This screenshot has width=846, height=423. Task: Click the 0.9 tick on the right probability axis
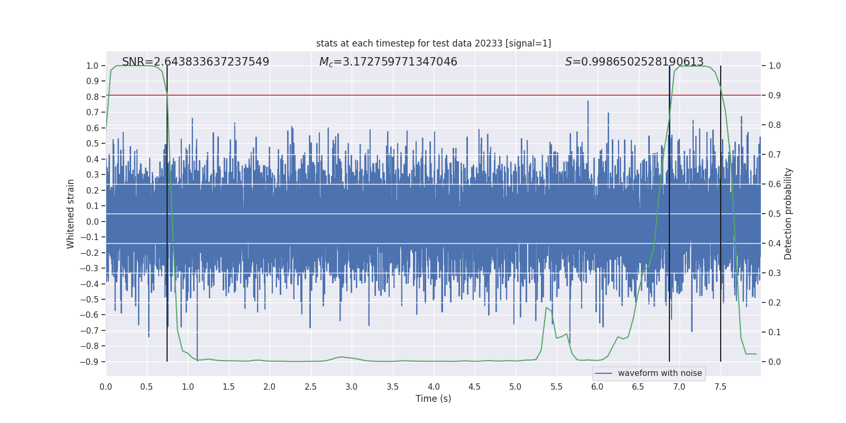(775, 95)
